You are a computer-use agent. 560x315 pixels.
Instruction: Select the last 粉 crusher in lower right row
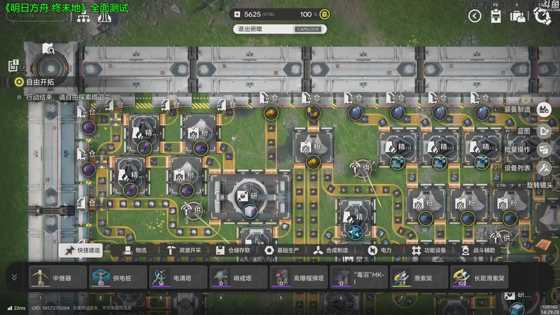click(510, 204)
